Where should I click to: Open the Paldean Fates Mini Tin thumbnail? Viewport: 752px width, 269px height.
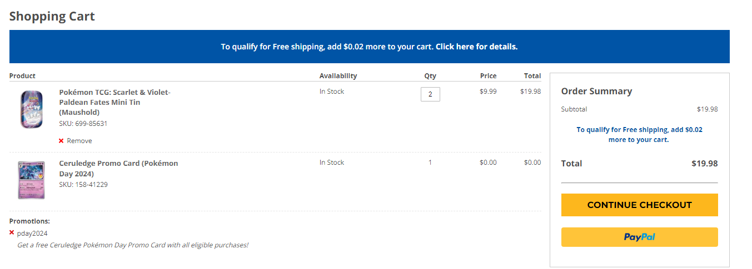[32, 109]
